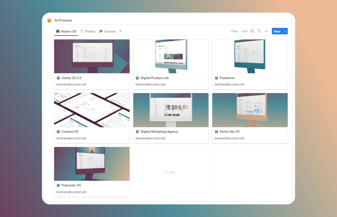Open the Filter options
This screenshot has width=337, height=217.
coord(235,31)
